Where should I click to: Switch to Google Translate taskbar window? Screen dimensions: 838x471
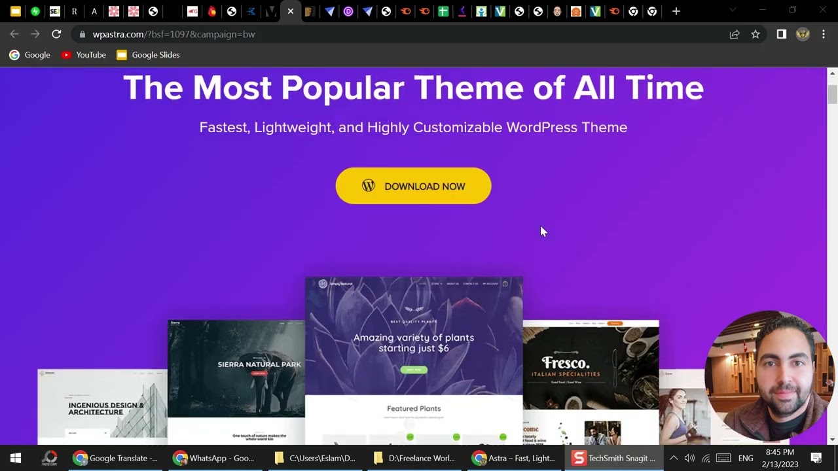pos(115,458)
